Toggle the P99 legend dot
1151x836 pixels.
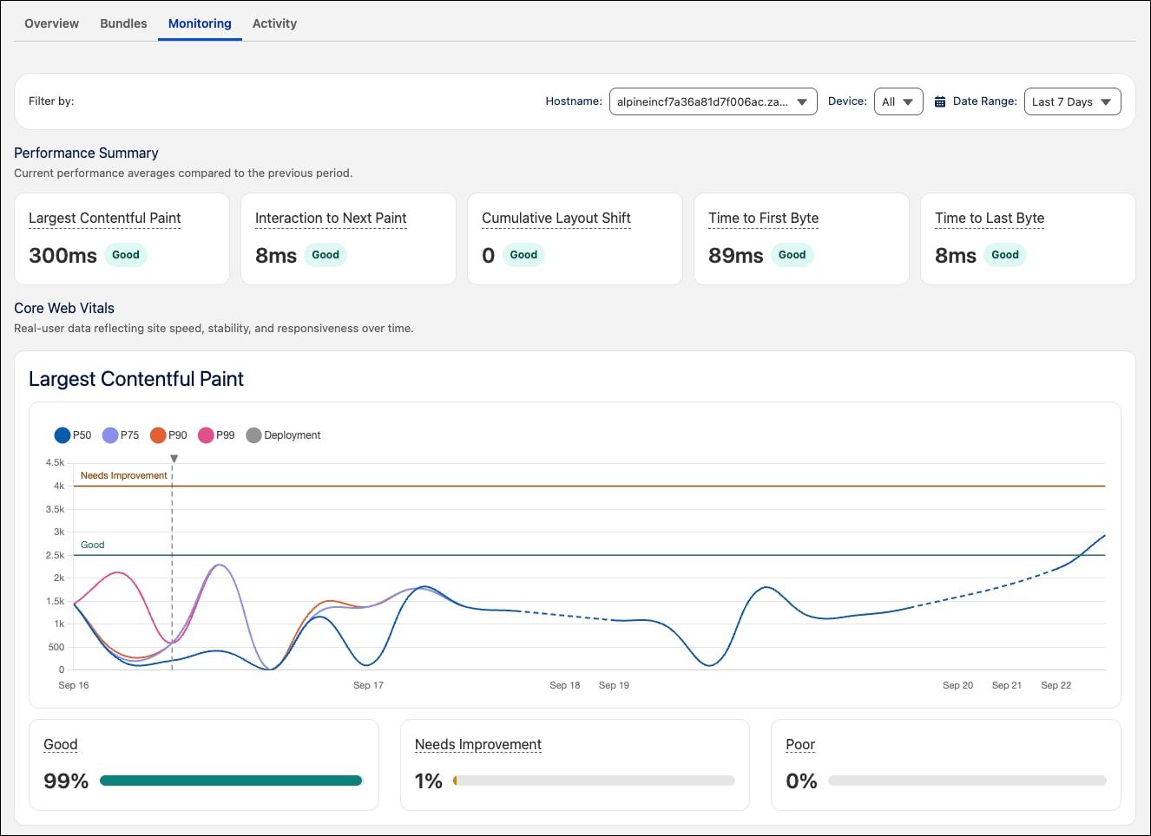[206, 435]
